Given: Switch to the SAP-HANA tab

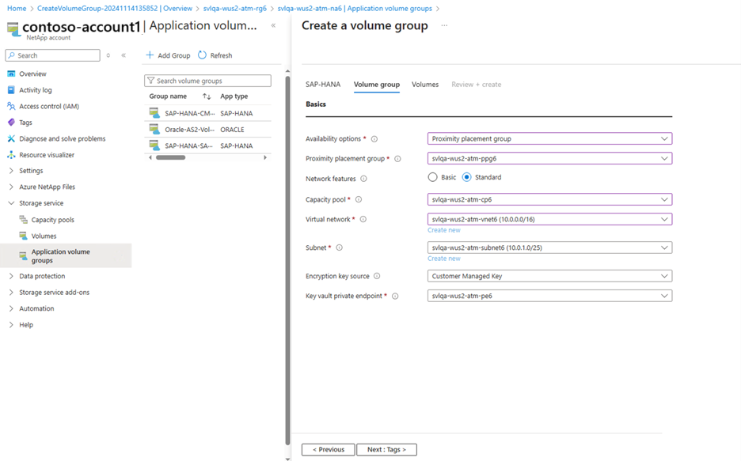Looking at the screenshot, I should click(323, 85).
